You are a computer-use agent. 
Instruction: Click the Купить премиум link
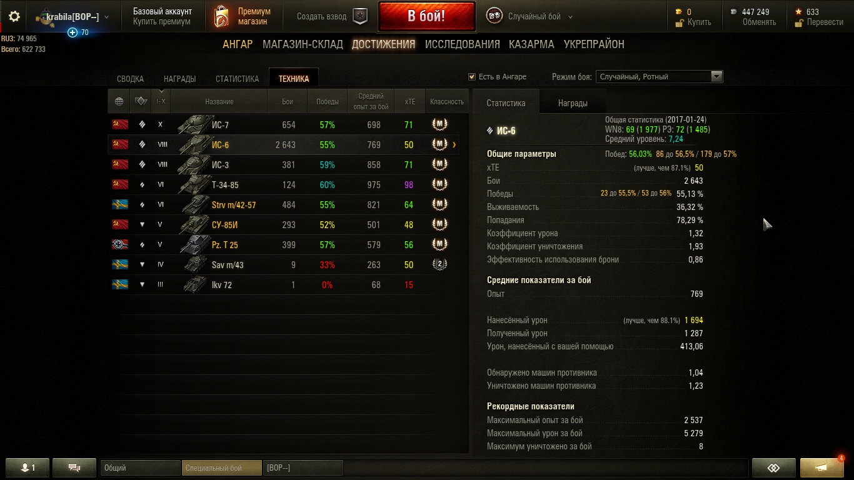pos(162,22)
